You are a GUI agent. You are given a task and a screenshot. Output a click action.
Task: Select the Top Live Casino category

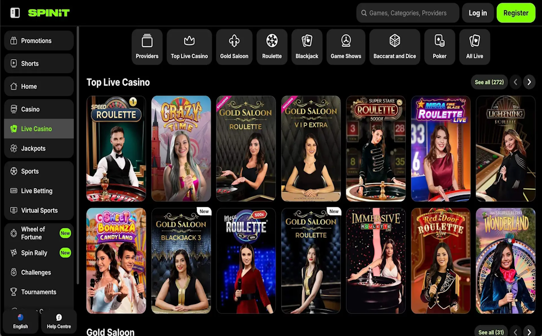point(189,47)
